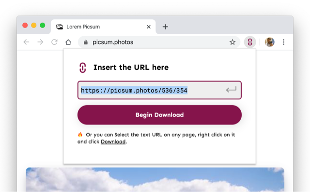Screen dimensions: 310x193
Task: Click the link downloader extension icon in toolbar
Action: point(250,42)
